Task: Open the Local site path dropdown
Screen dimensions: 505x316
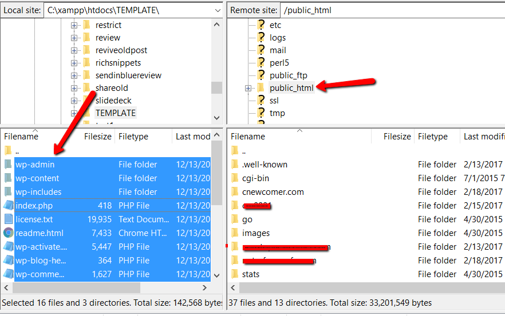Action: pyautogui.click(x=216, y=10)
